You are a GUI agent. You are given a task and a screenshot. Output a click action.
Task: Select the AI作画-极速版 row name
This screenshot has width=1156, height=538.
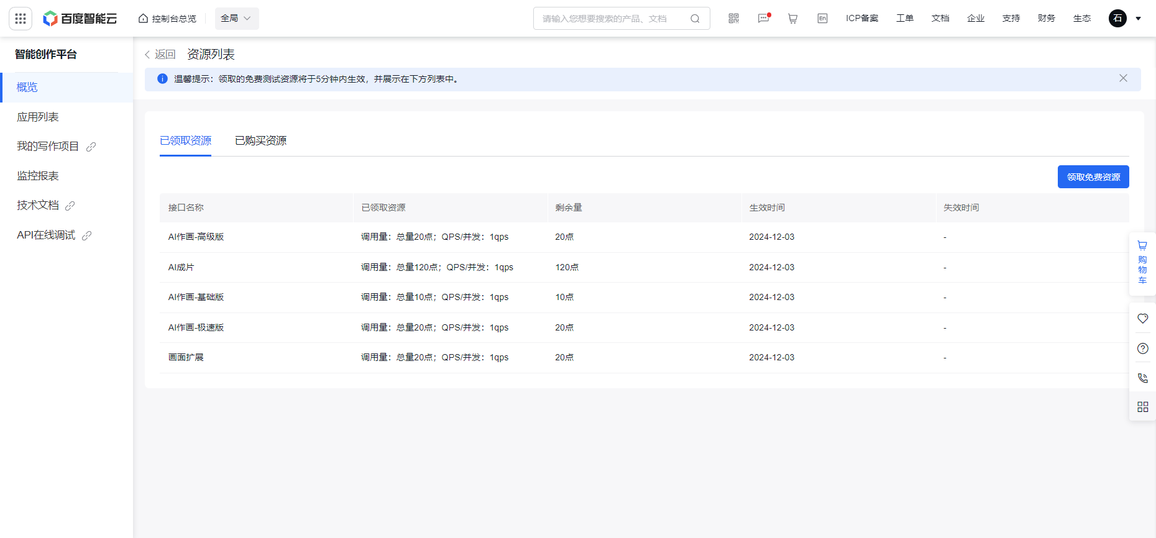point(196,328)
